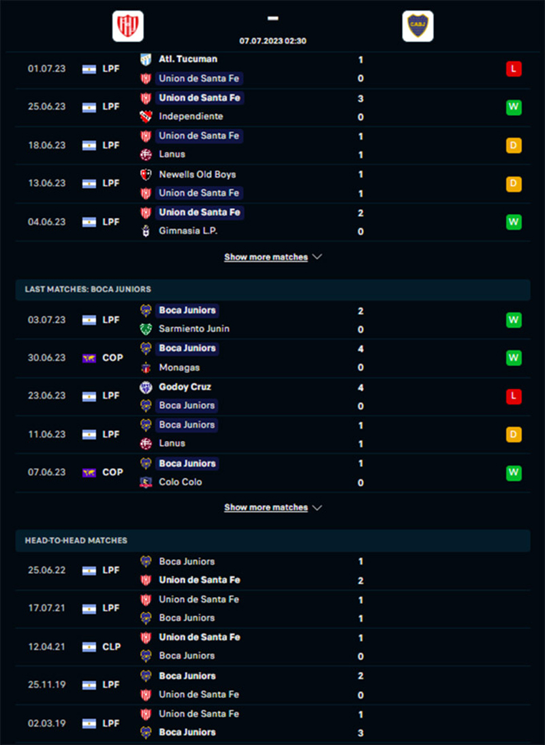Click the green W badge for 25.06.23 match
545x745 pixels.
point(514,108)
